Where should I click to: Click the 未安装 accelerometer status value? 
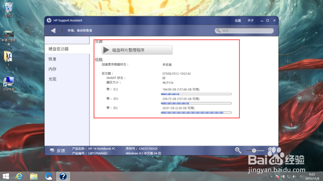167,64
